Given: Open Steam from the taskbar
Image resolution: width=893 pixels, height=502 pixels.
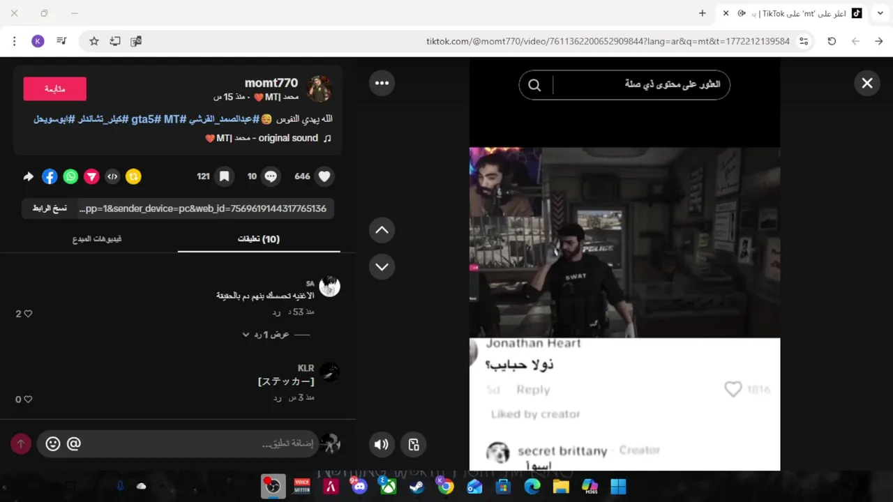Looking at the screenshot, I should tap(417, 486).
